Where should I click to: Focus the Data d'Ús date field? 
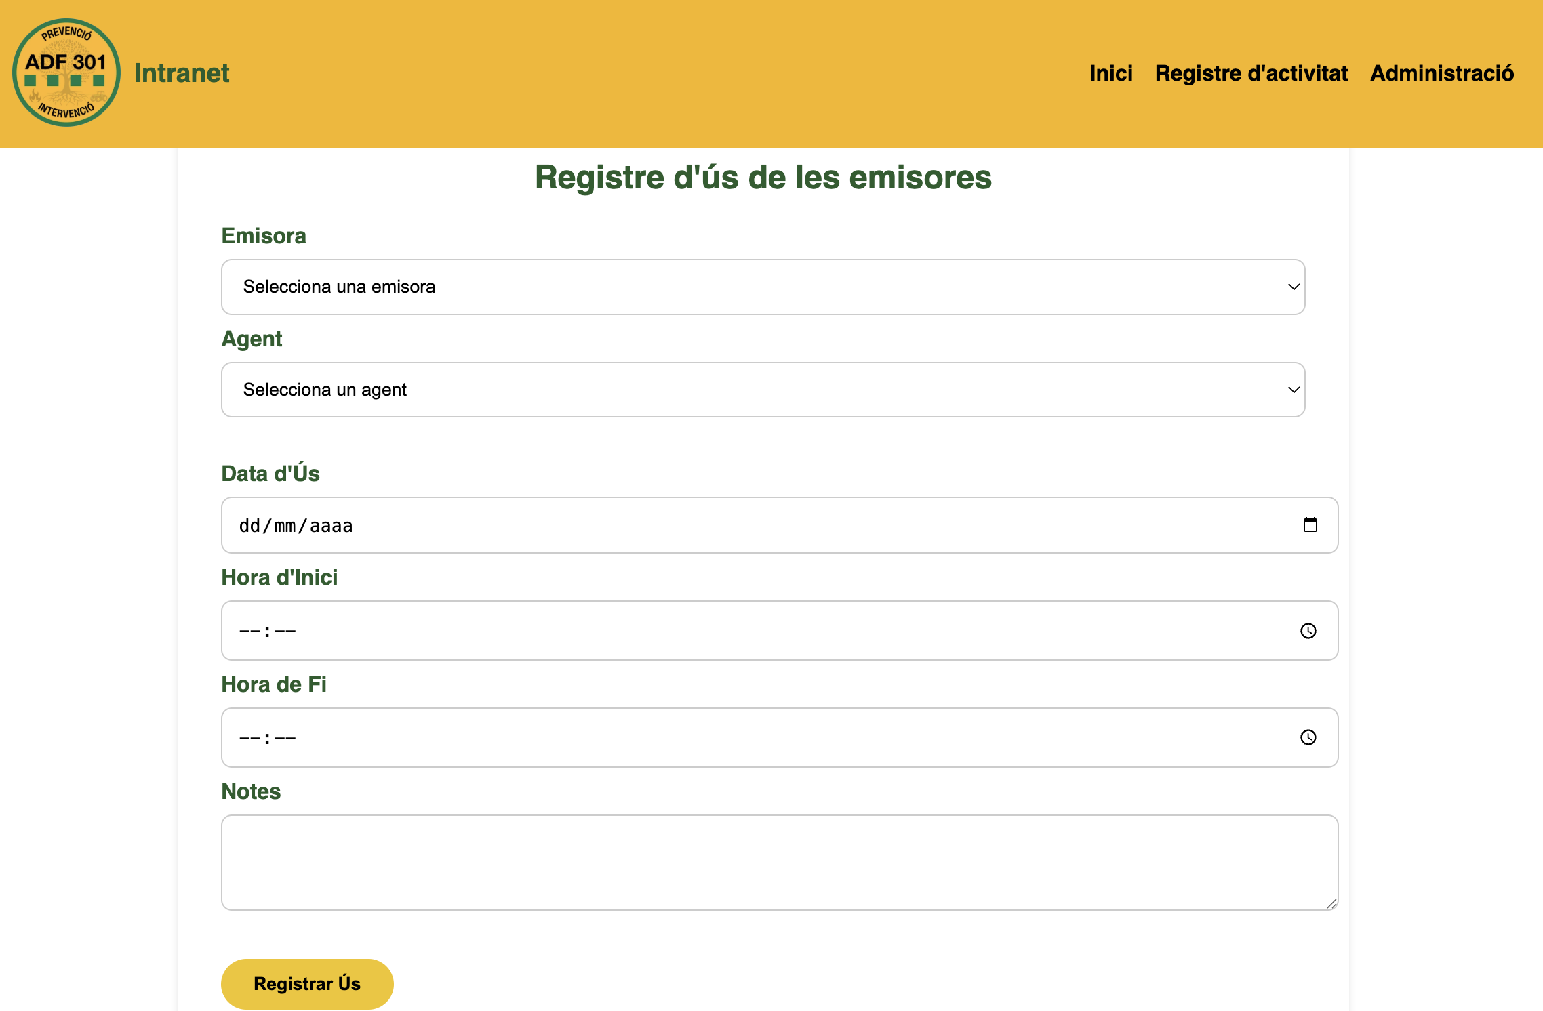610,524
